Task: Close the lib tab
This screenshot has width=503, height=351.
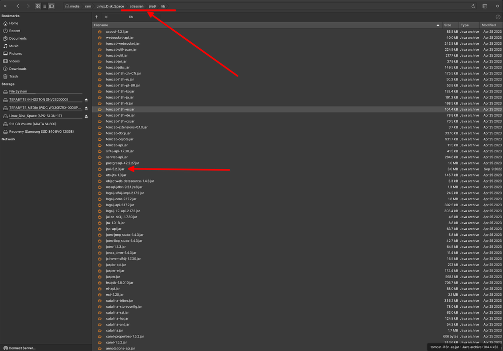Action: click(106, 17)
